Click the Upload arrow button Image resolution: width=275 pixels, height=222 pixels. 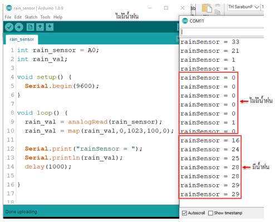tap(19, 27)
